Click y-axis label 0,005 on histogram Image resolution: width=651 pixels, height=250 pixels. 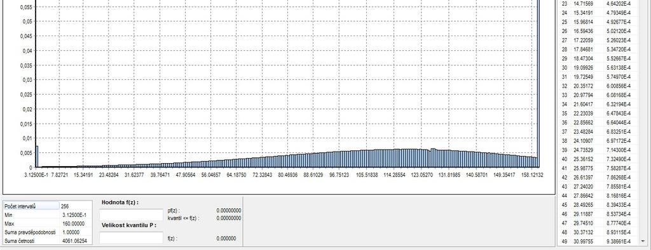coord(25,153)
